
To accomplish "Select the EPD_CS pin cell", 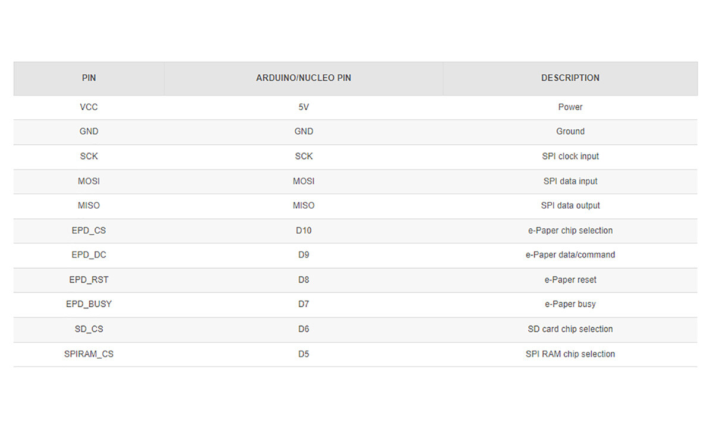I will coord(89,231).
